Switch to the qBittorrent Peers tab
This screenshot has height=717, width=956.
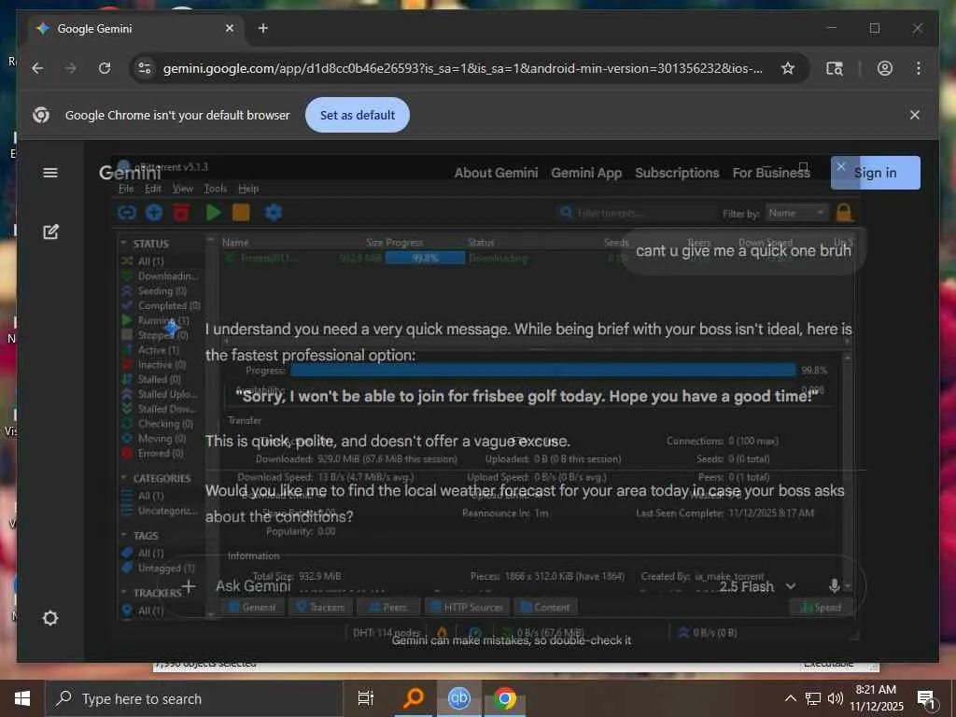(x=387, y=607)
